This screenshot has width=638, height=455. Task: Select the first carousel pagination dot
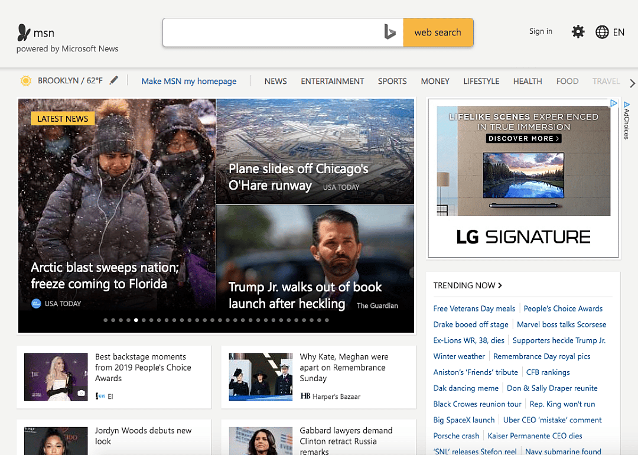coord(105,320)
